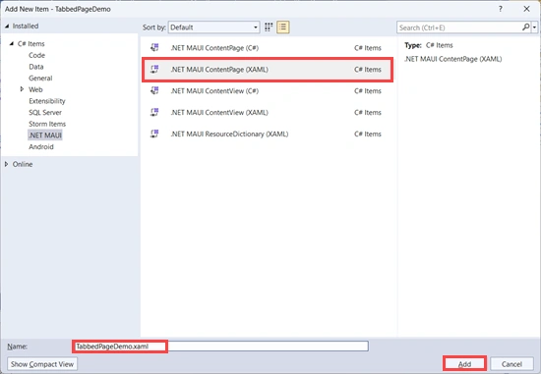The width and height of the screenshot is (541, 374).
Task: Close the Add New Item dialog
Action: [526, 9]
